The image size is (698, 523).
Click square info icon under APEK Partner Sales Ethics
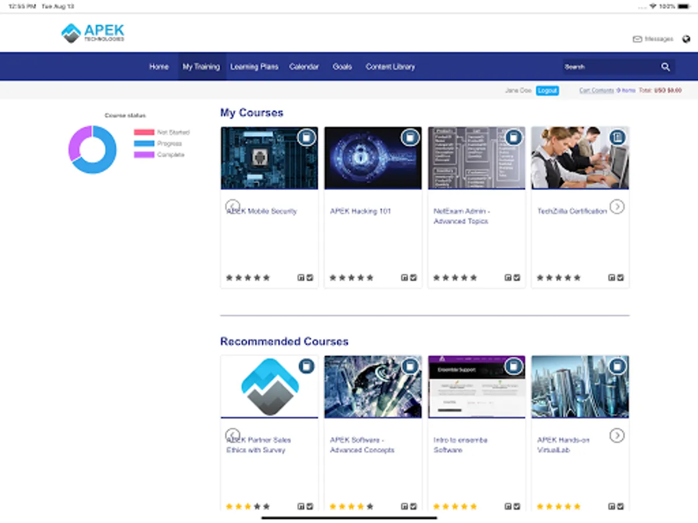click(301, 506)
